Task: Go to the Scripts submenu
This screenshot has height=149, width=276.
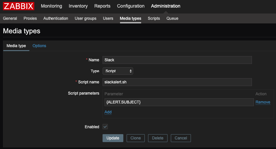Action: point(154,18)
